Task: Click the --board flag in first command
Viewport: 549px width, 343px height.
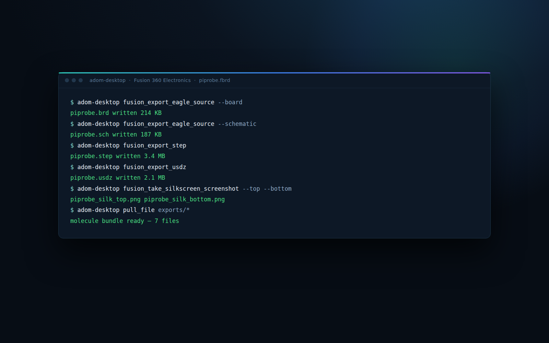Action: pos(230,102)
